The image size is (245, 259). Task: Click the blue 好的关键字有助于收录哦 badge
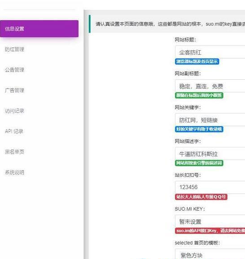click(x=199, y=129)
